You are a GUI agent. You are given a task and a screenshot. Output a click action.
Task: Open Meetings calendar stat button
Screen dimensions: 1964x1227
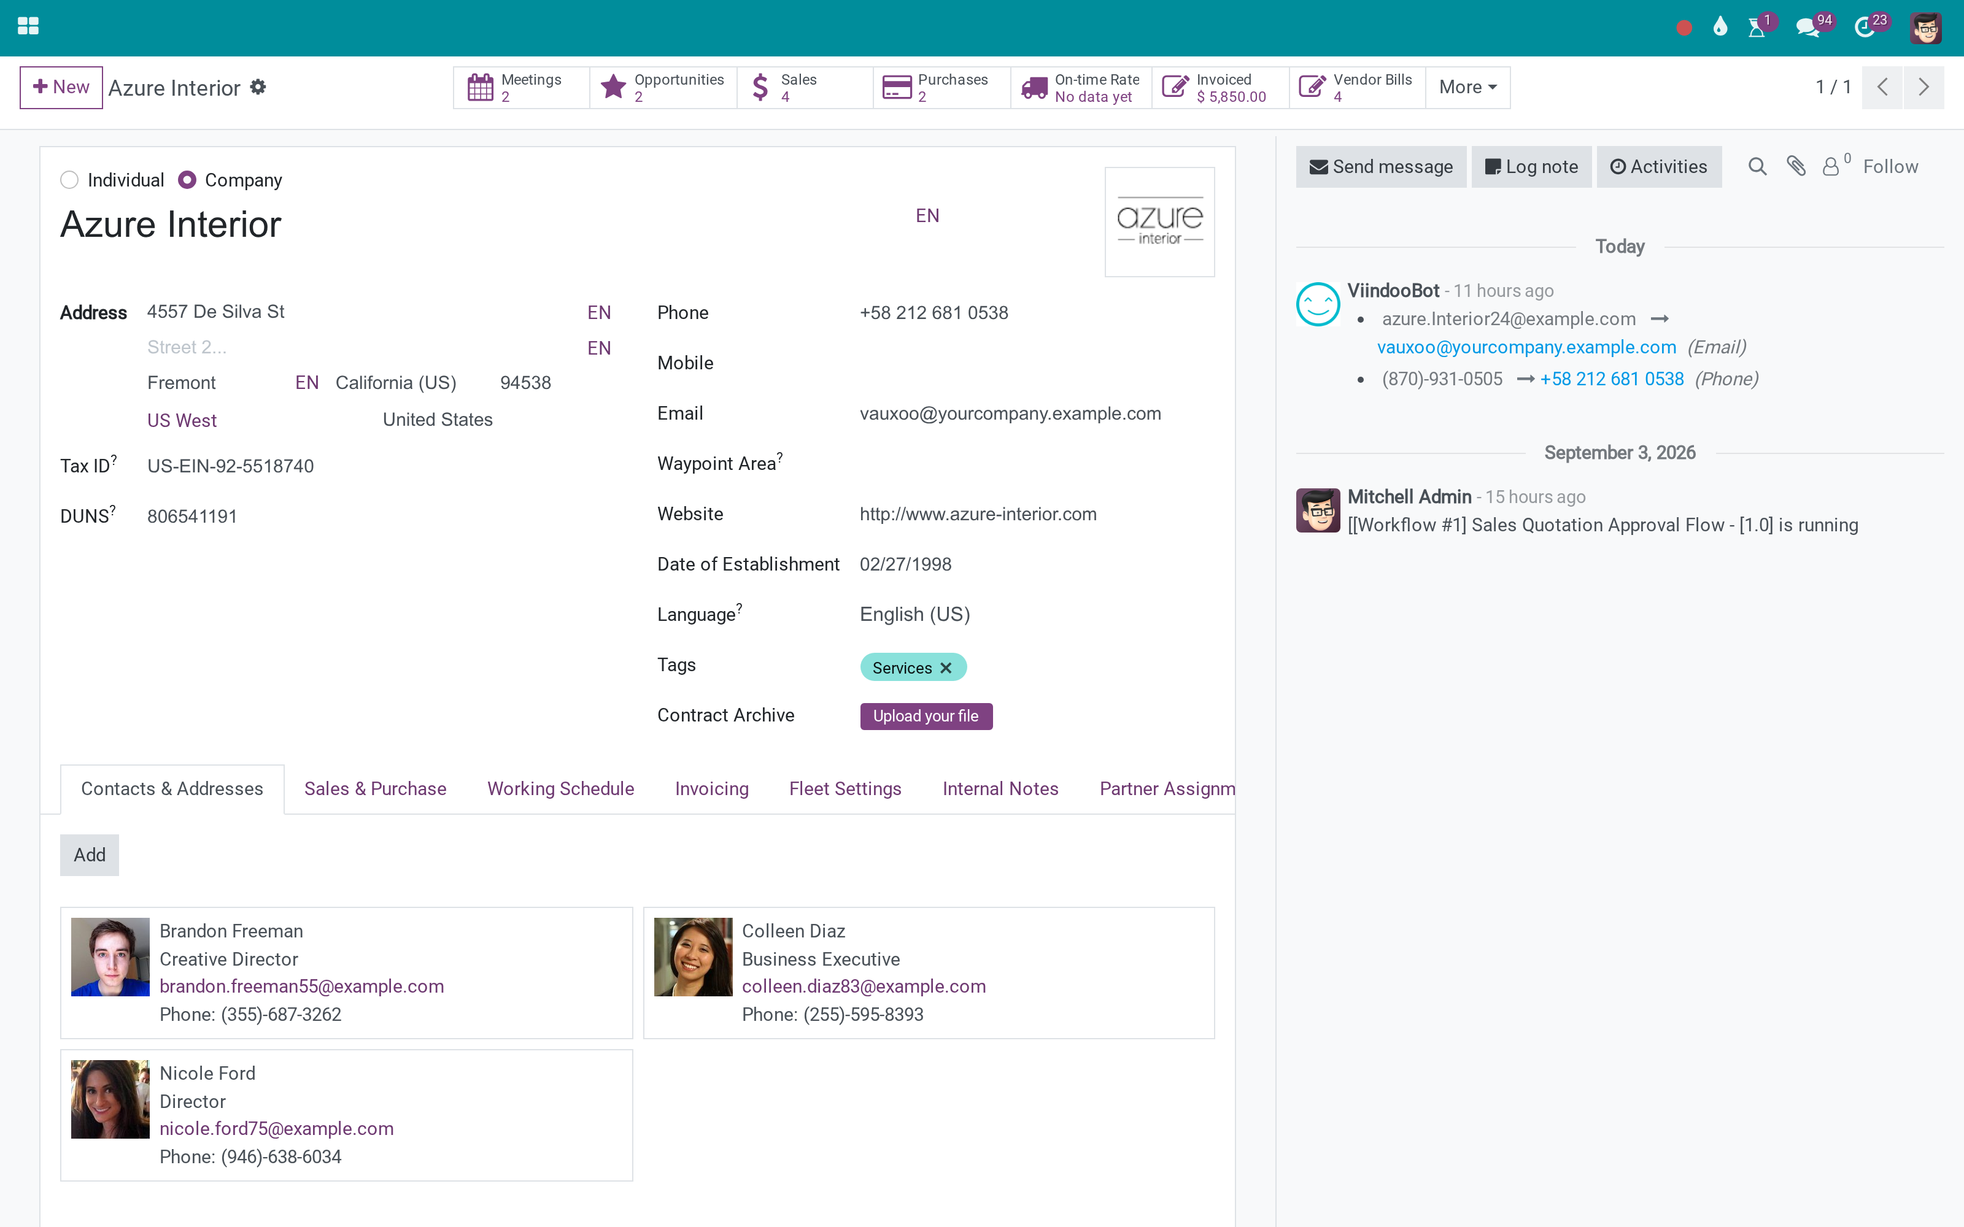[x=521, y=88]
